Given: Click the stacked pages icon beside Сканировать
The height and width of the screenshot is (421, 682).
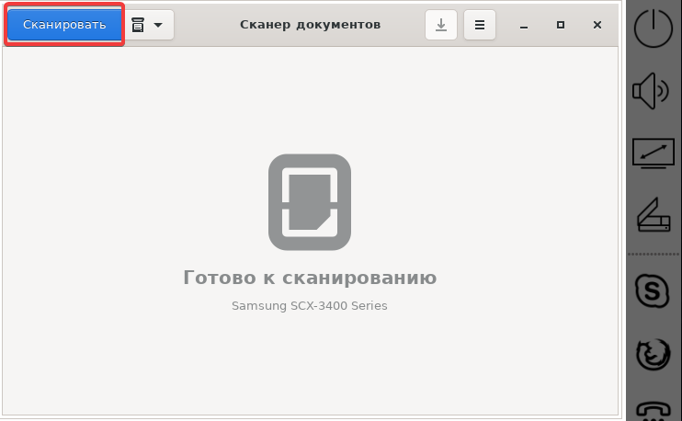Looking at the screenshot, I should click(139, 26).
